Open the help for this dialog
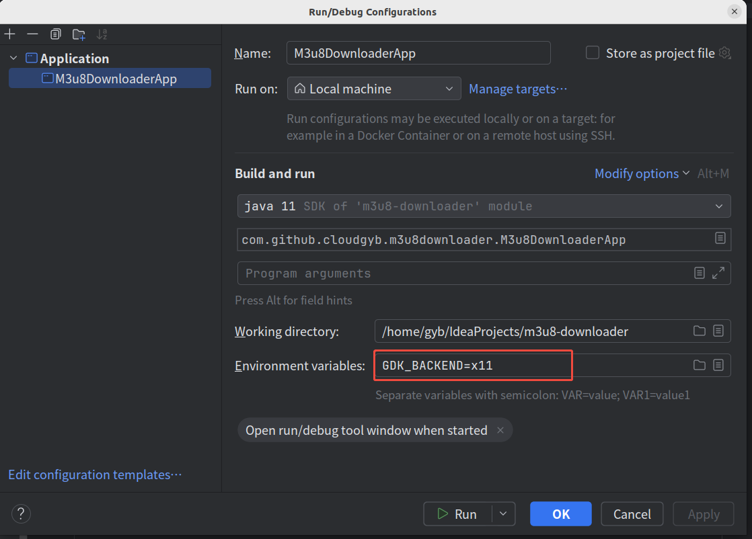 pos(20,513)
